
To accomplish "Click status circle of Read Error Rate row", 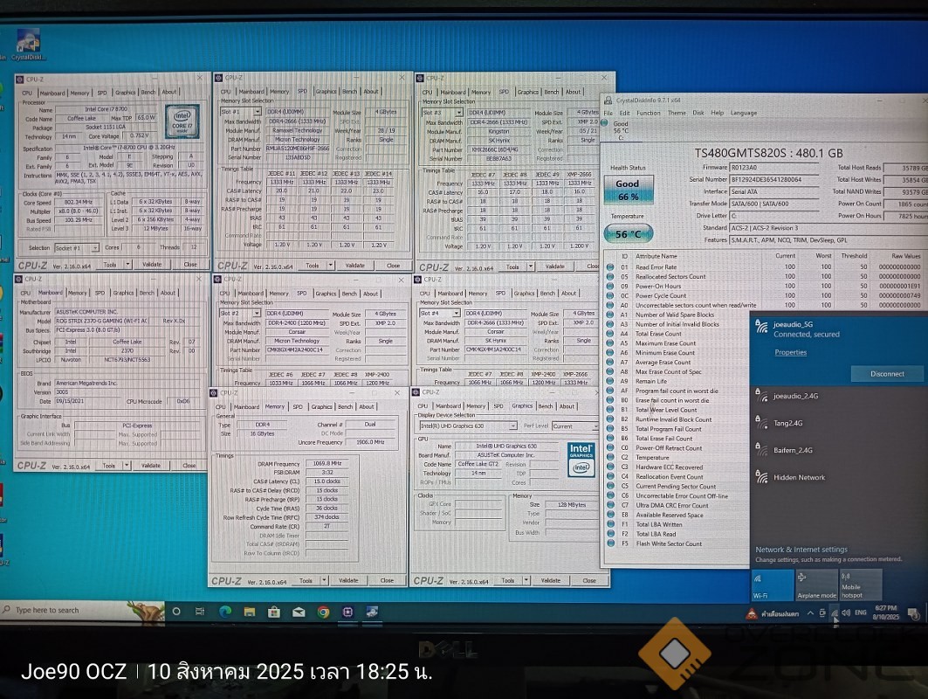I will [x=610, y=267].
